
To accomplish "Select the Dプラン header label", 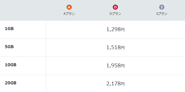I will [115, 14].
